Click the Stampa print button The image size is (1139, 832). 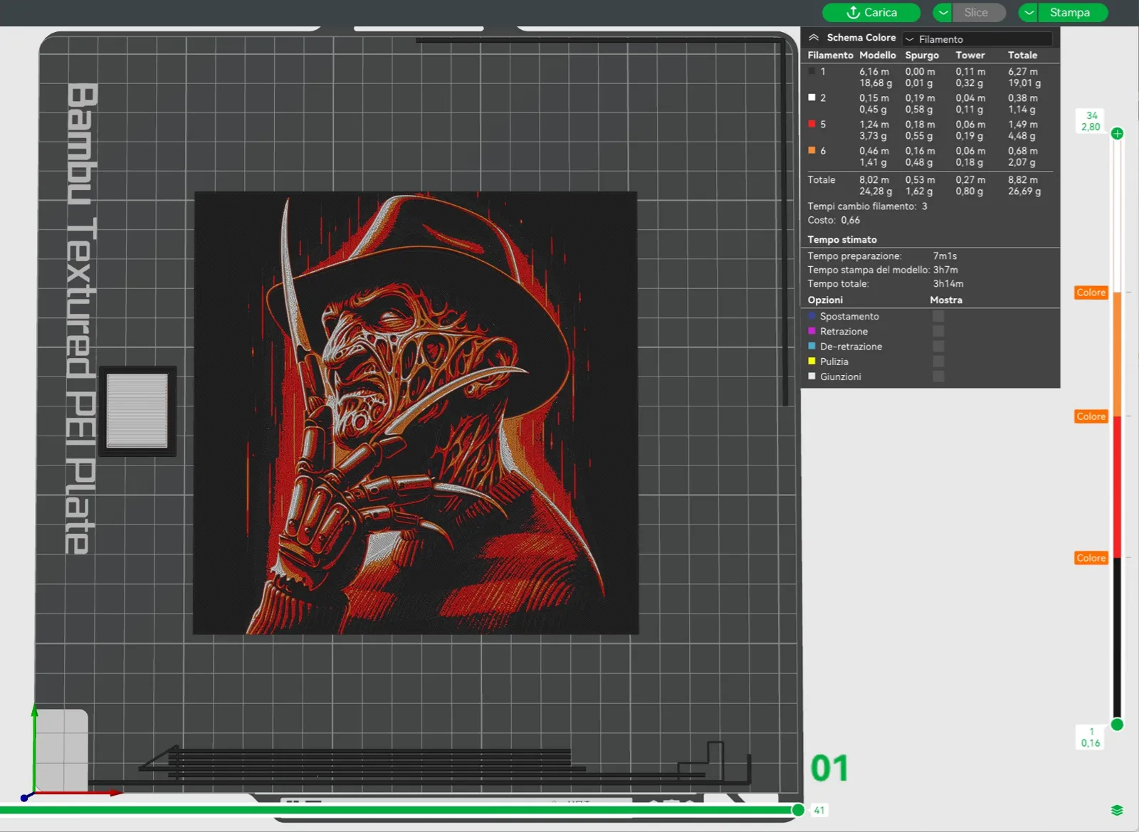coord(1073,12)
